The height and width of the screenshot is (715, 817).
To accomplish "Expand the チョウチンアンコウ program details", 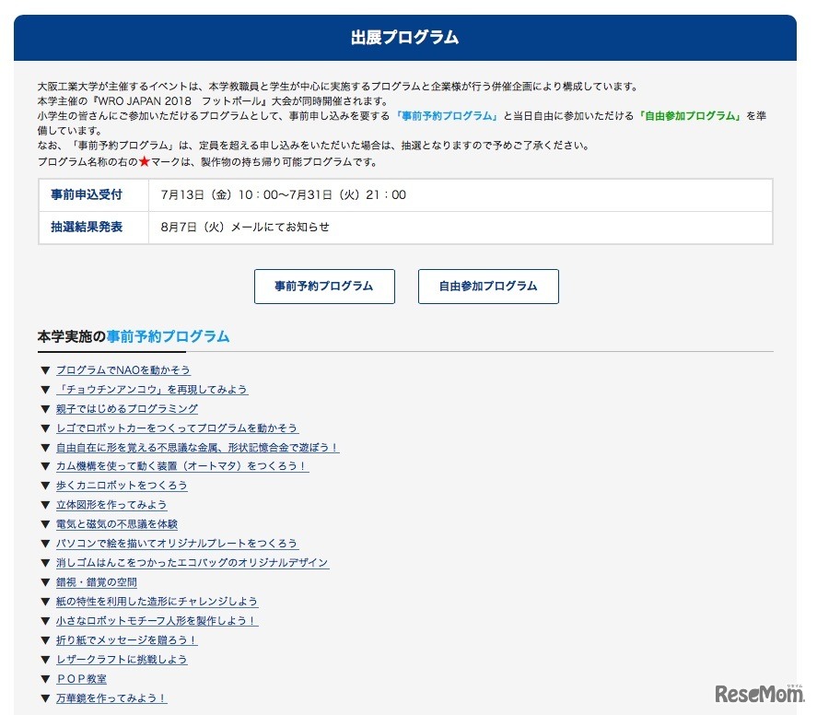I will [150, 389].
